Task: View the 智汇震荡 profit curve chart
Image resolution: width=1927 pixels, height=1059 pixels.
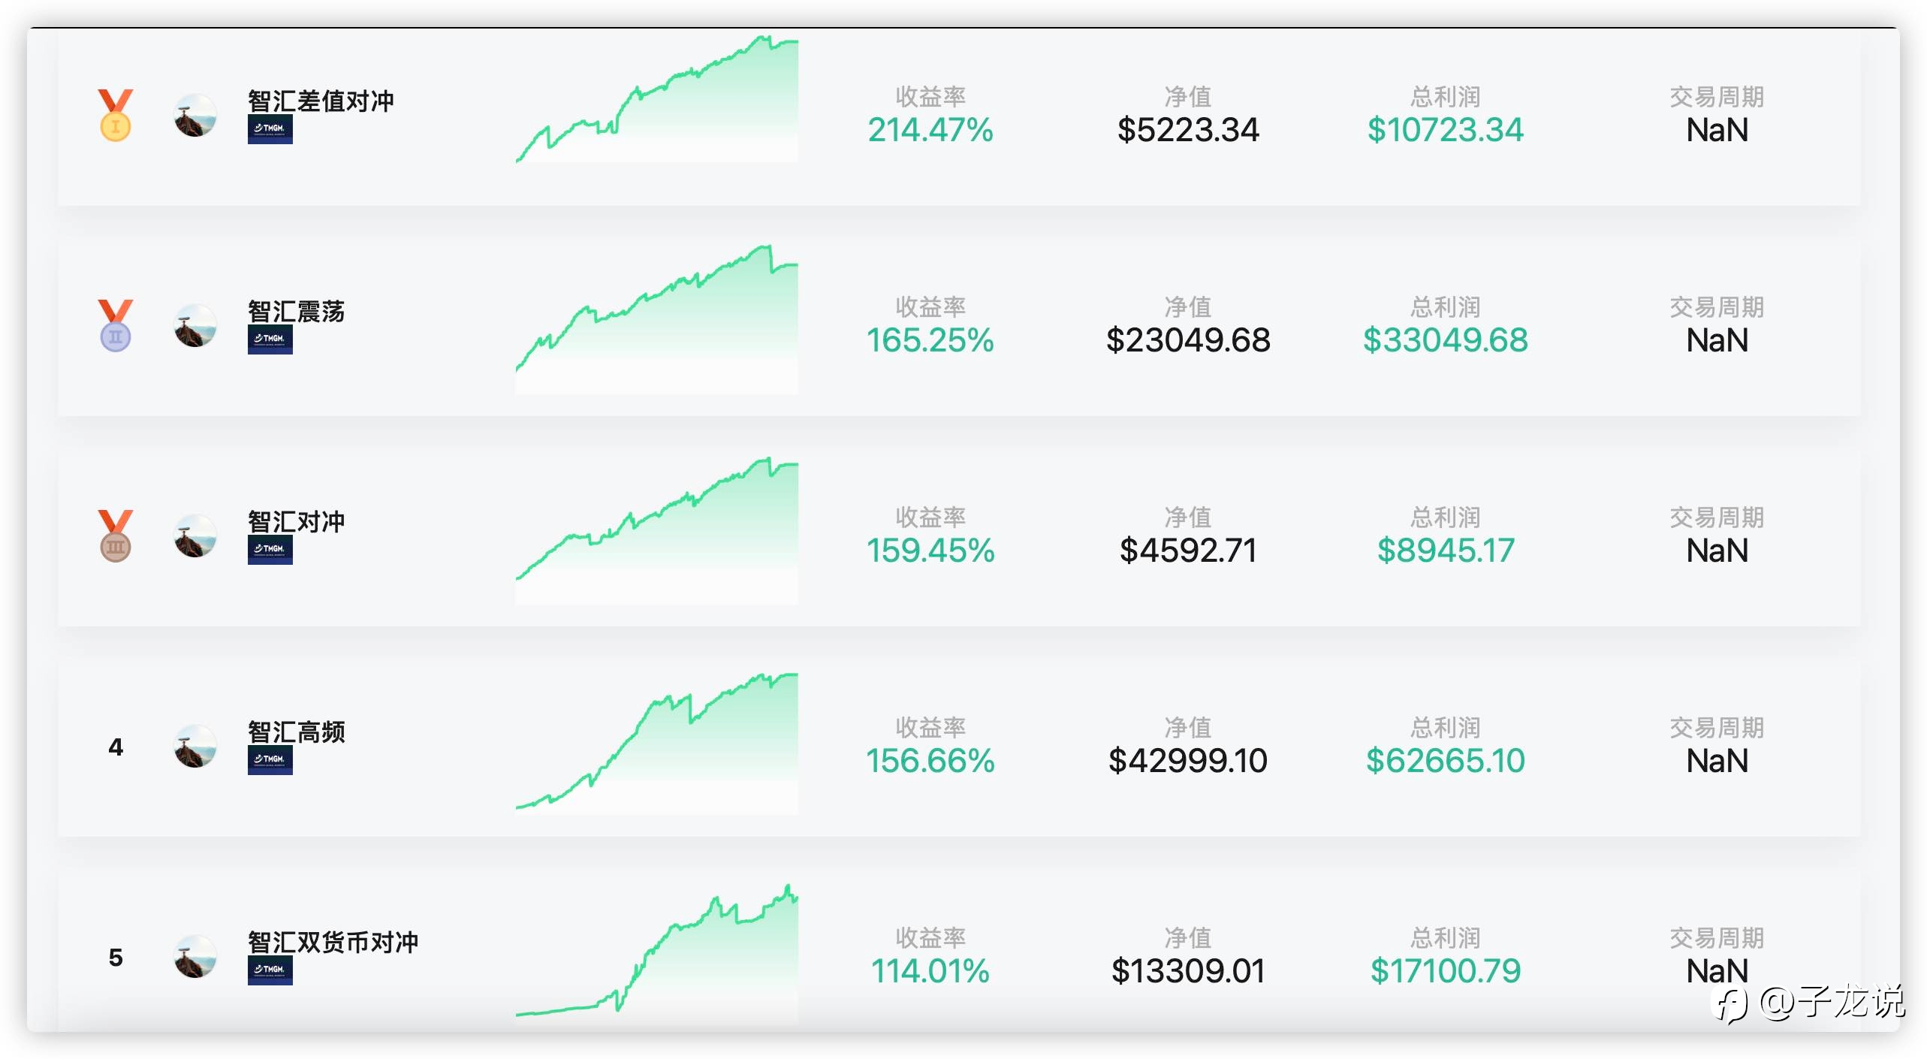Action: 657,318
